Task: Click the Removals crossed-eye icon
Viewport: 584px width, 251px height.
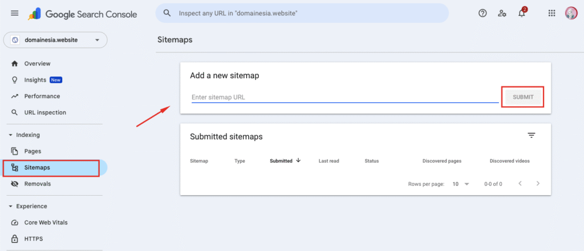Action: (x=14, y=184)
